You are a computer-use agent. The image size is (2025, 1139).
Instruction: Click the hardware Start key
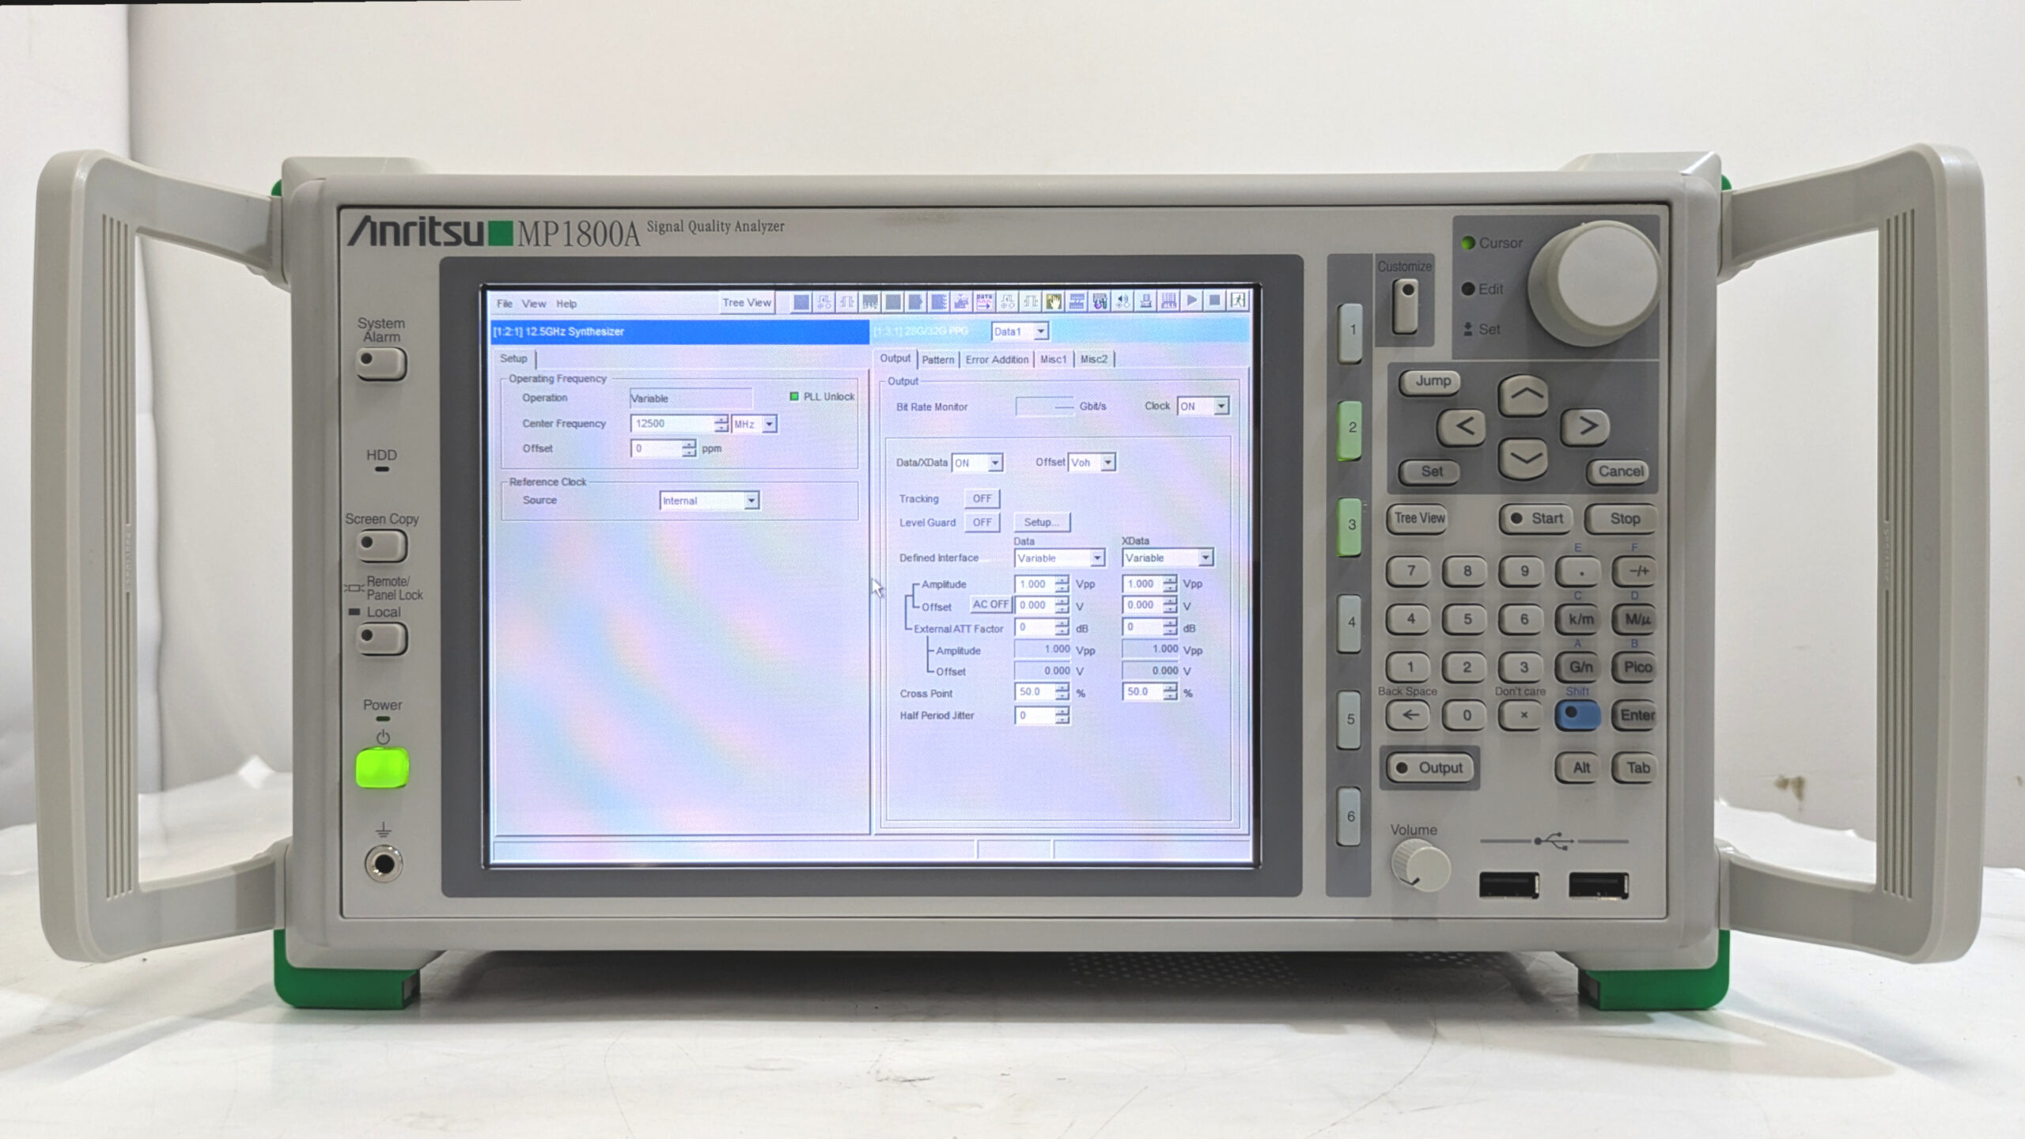tap(1537, 519)
